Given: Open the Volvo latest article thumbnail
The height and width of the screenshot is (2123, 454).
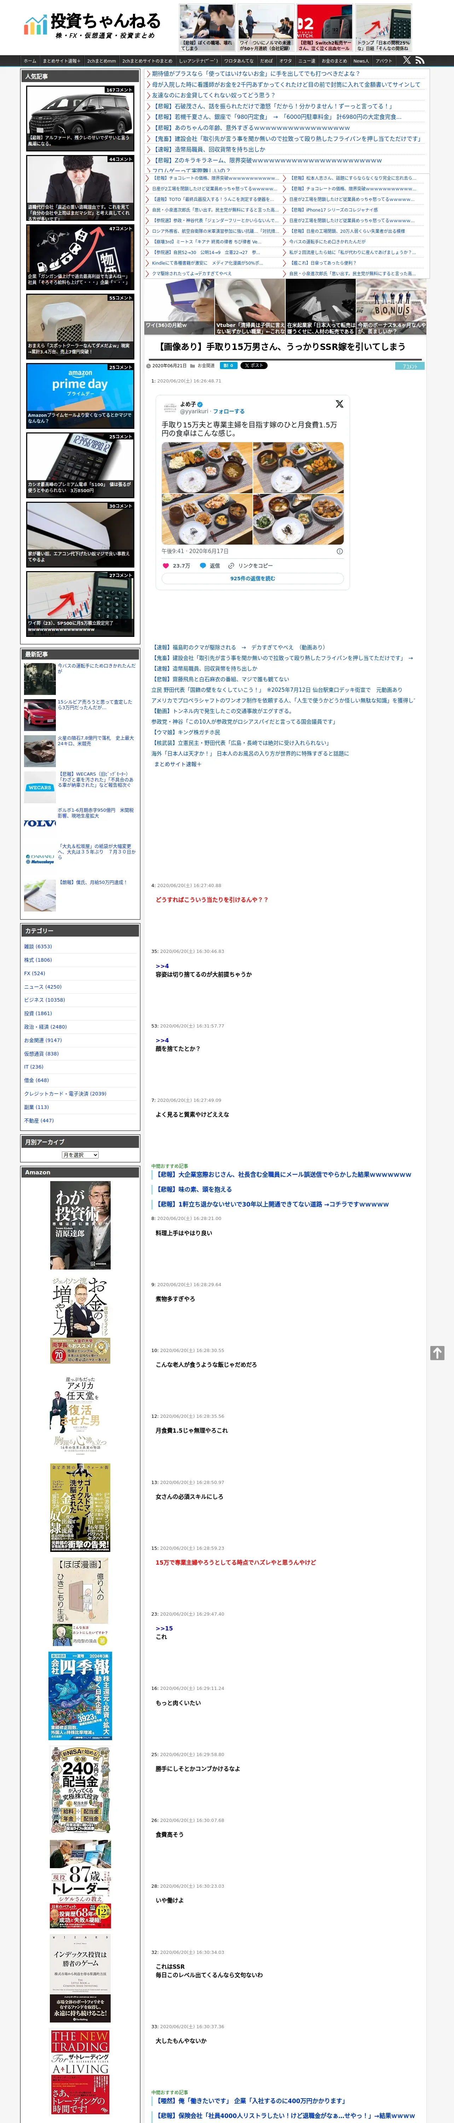Looking at the screenshot, I should coord(40,823).
